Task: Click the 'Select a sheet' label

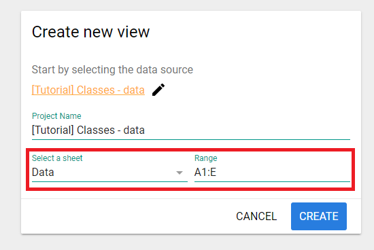Action: [57, 158]
